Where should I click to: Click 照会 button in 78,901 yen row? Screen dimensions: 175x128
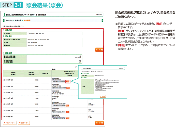(67, 105)
